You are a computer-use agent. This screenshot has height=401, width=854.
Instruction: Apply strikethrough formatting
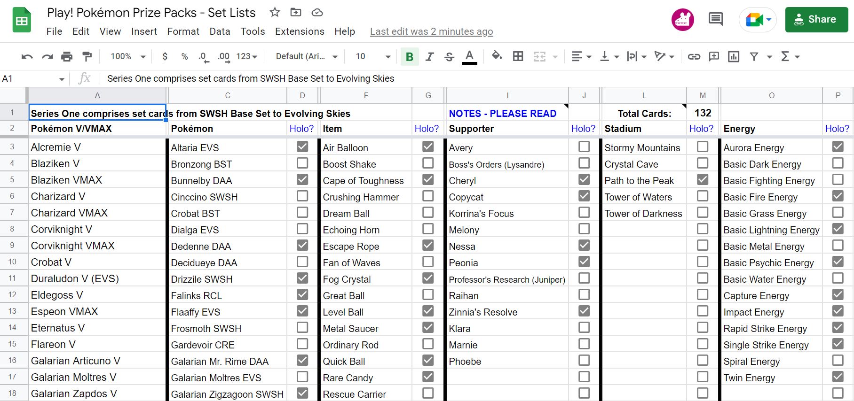(x=449, y=57)
